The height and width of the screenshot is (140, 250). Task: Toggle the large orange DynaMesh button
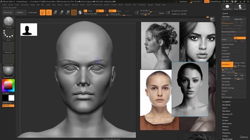(x=227, y=65)
